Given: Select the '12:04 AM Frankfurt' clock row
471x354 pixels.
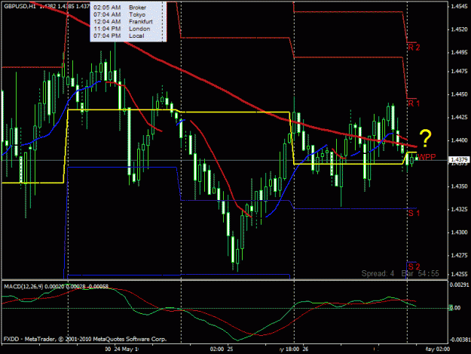Looking at the screenshot, I should [x=123, y=22].
